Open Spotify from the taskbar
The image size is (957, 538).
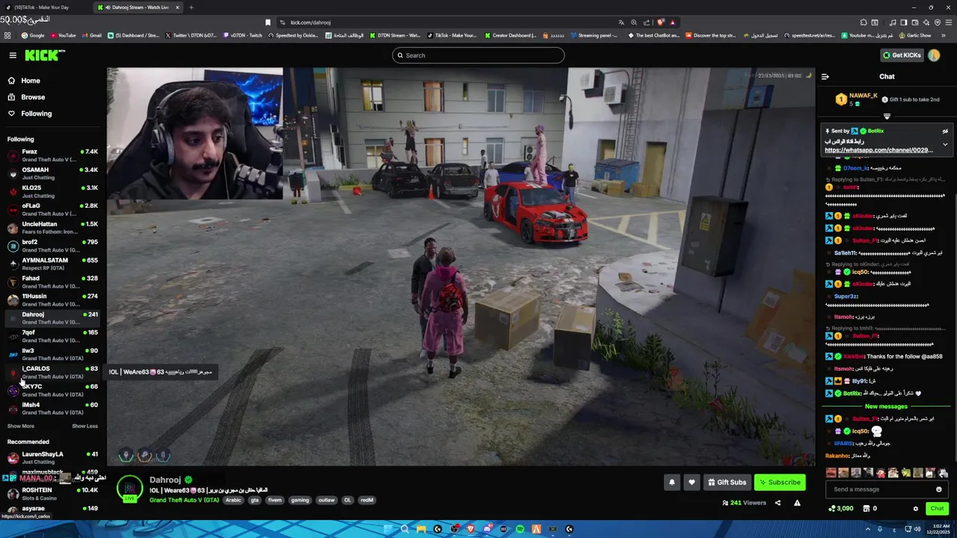(520, 529)
